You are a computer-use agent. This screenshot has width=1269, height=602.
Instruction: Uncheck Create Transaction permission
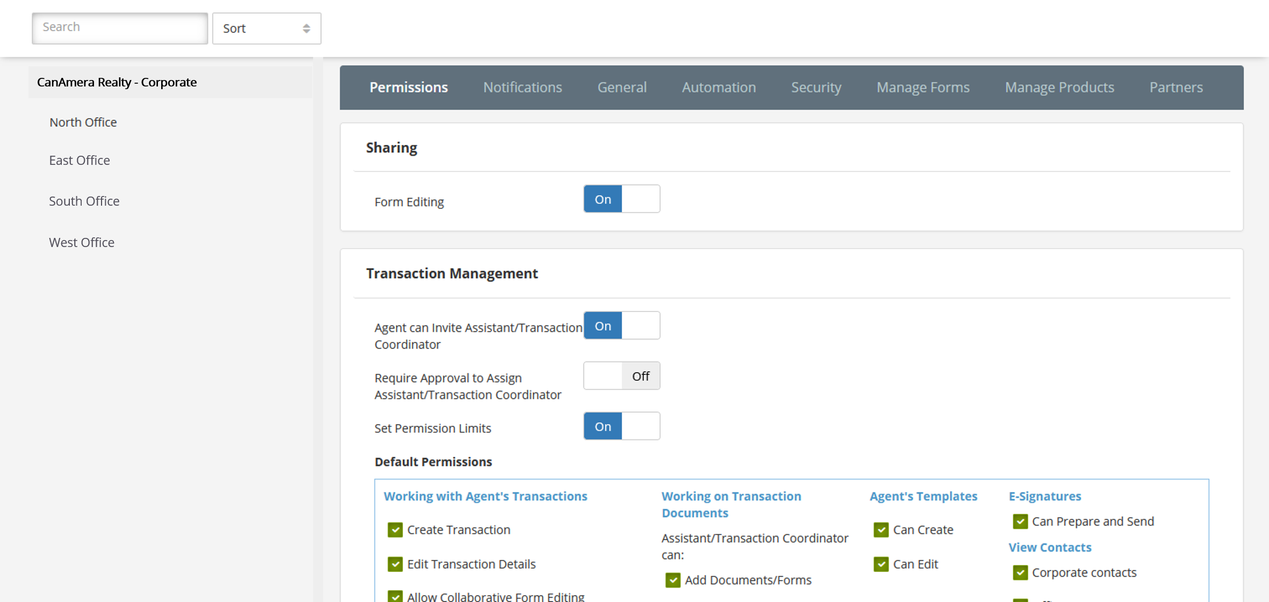pos(395,530)
